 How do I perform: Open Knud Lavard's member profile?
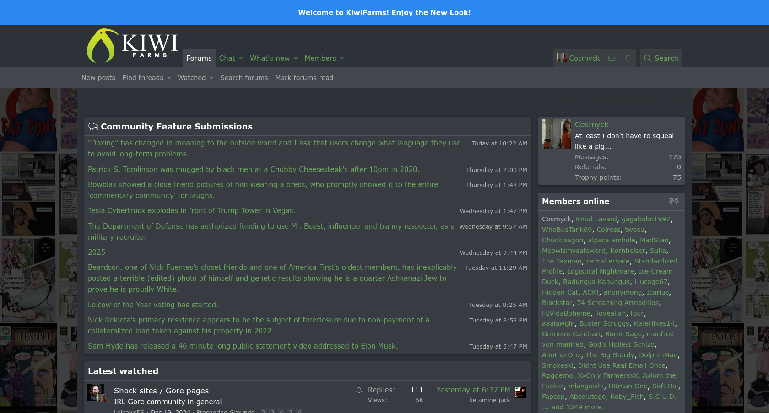pyautogui.click(x=596, y=219)
